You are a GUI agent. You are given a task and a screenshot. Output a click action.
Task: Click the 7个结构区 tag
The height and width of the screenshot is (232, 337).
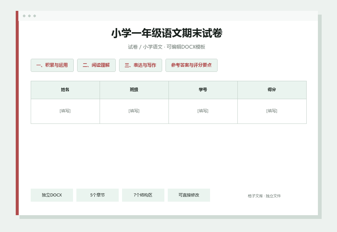coord(143,195)
